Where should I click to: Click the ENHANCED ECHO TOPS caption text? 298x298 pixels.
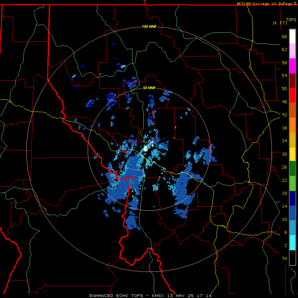click(116, 296)
